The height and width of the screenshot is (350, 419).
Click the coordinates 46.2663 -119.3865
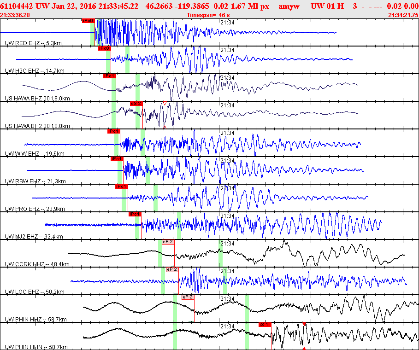pyautogui.click(x=177, y=6)
